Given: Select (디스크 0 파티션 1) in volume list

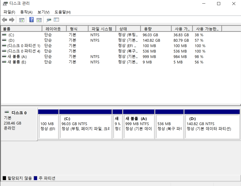Looking at the screenshot, I should pos(24,46).
